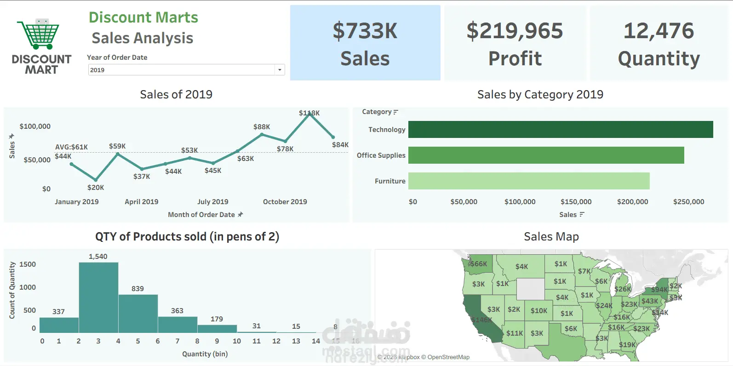
Task: Select the 1,540 histogram bar
Action: (x=98, y=297)
